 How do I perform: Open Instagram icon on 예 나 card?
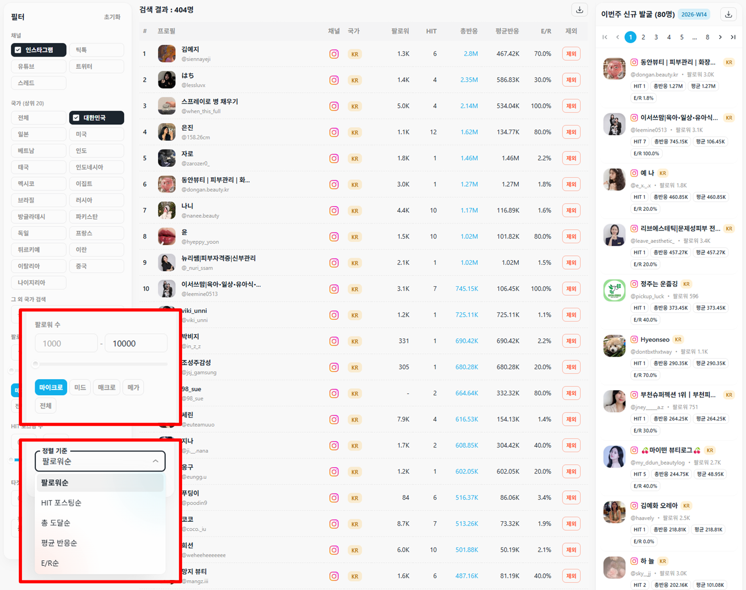(634, 173)
